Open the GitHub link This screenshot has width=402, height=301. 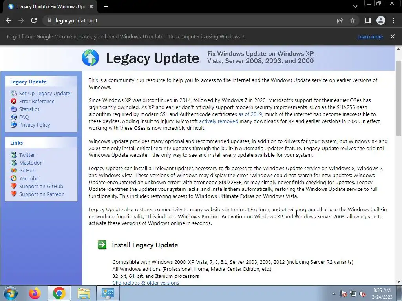[27, 170]
